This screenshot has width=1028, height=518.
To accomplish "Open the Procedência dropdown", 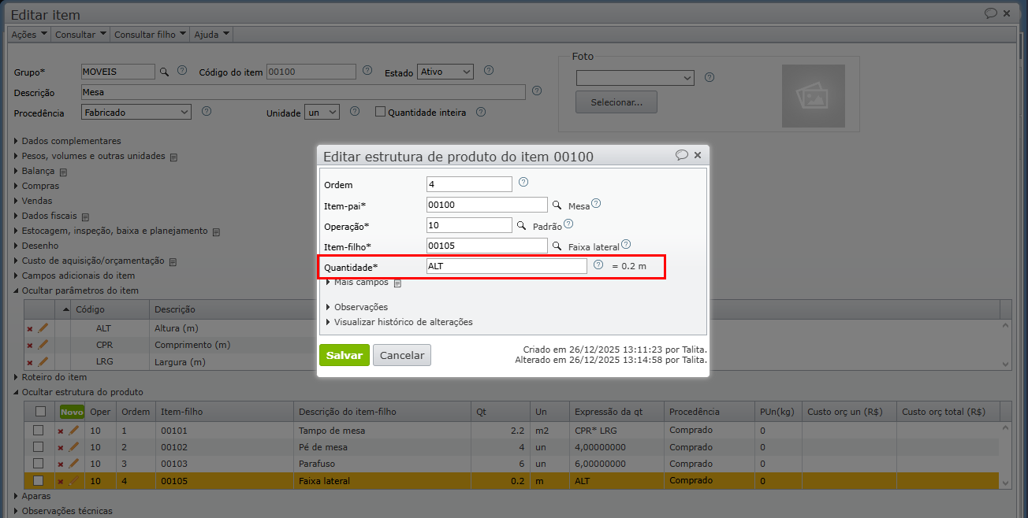I will (x=136, y=113).
